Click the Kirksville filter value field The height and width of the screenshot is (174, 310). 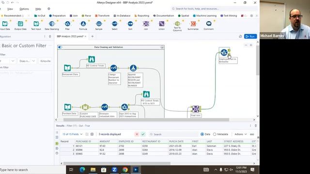point(45,61)
